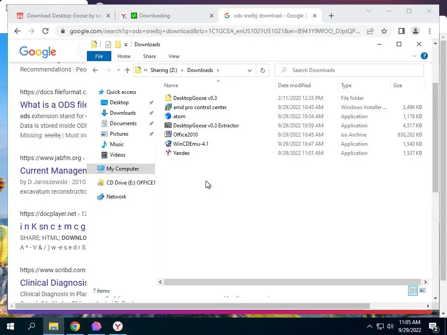
Task: Reload the Chrome page
Action: [45, 31]
